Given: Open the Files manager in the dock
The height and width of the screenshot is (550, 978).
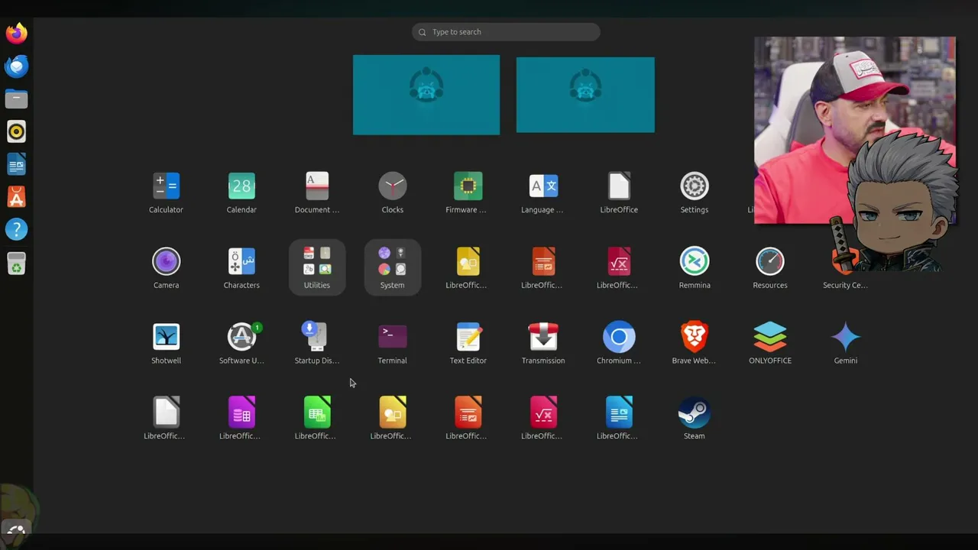Looking at the screenshot, I should pos(16,99).
